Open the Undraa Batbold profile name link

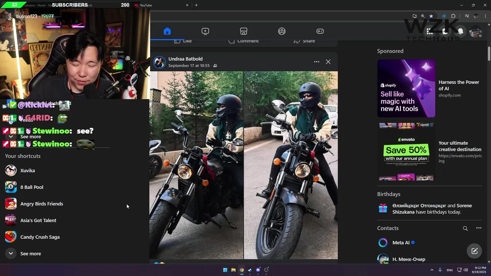(185, 59)
